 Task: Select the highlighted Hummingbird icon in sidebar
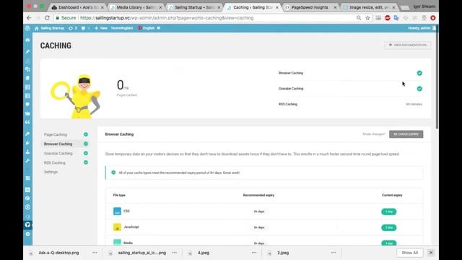(27, 225)
